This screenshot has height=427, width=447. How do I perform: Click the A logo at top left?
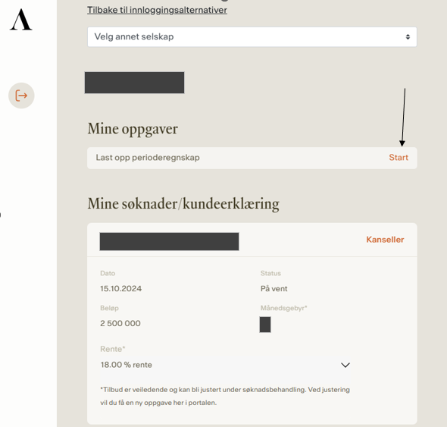click(21, 20)
